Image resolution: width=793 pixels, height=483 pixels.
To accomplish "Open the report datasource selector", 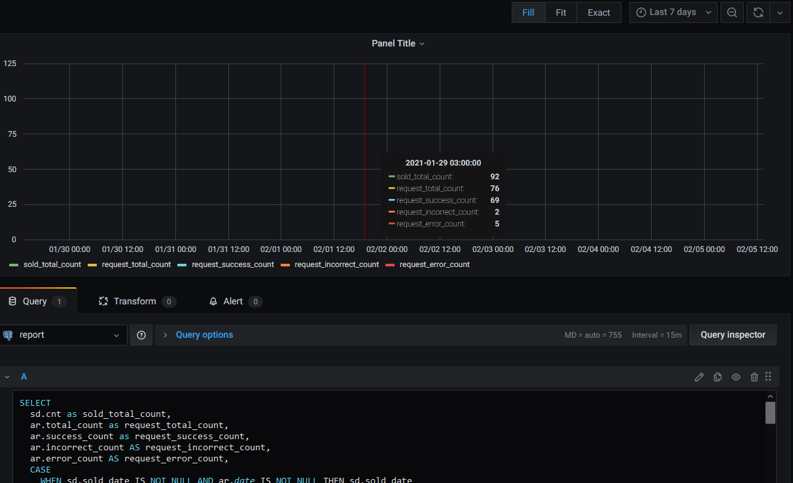I will 63,334.
